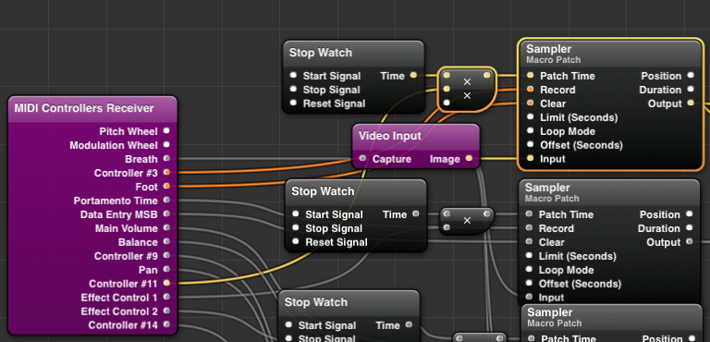710x342 pixels.
Task: Click Time output port of middle Stop Watch
Action: click(x=416, y=214)
